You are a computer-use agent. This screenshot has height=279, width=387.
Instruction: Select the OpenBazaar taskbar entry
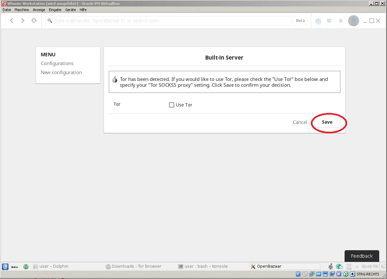click(285, 266)
